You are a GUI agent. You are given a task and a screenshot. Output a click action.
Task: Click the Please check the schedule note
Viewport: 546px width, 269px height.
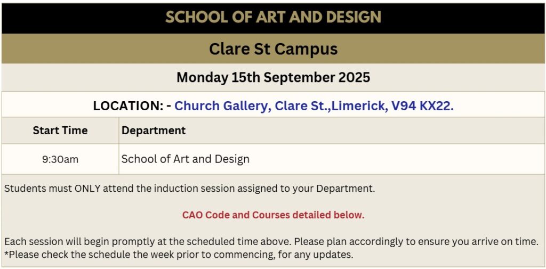pos(179,255)
